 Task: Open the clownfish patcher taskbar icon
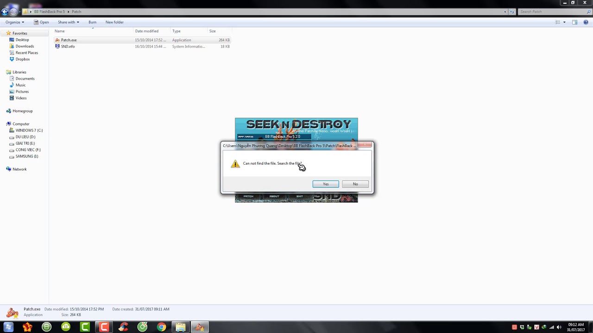click(200, 327)
